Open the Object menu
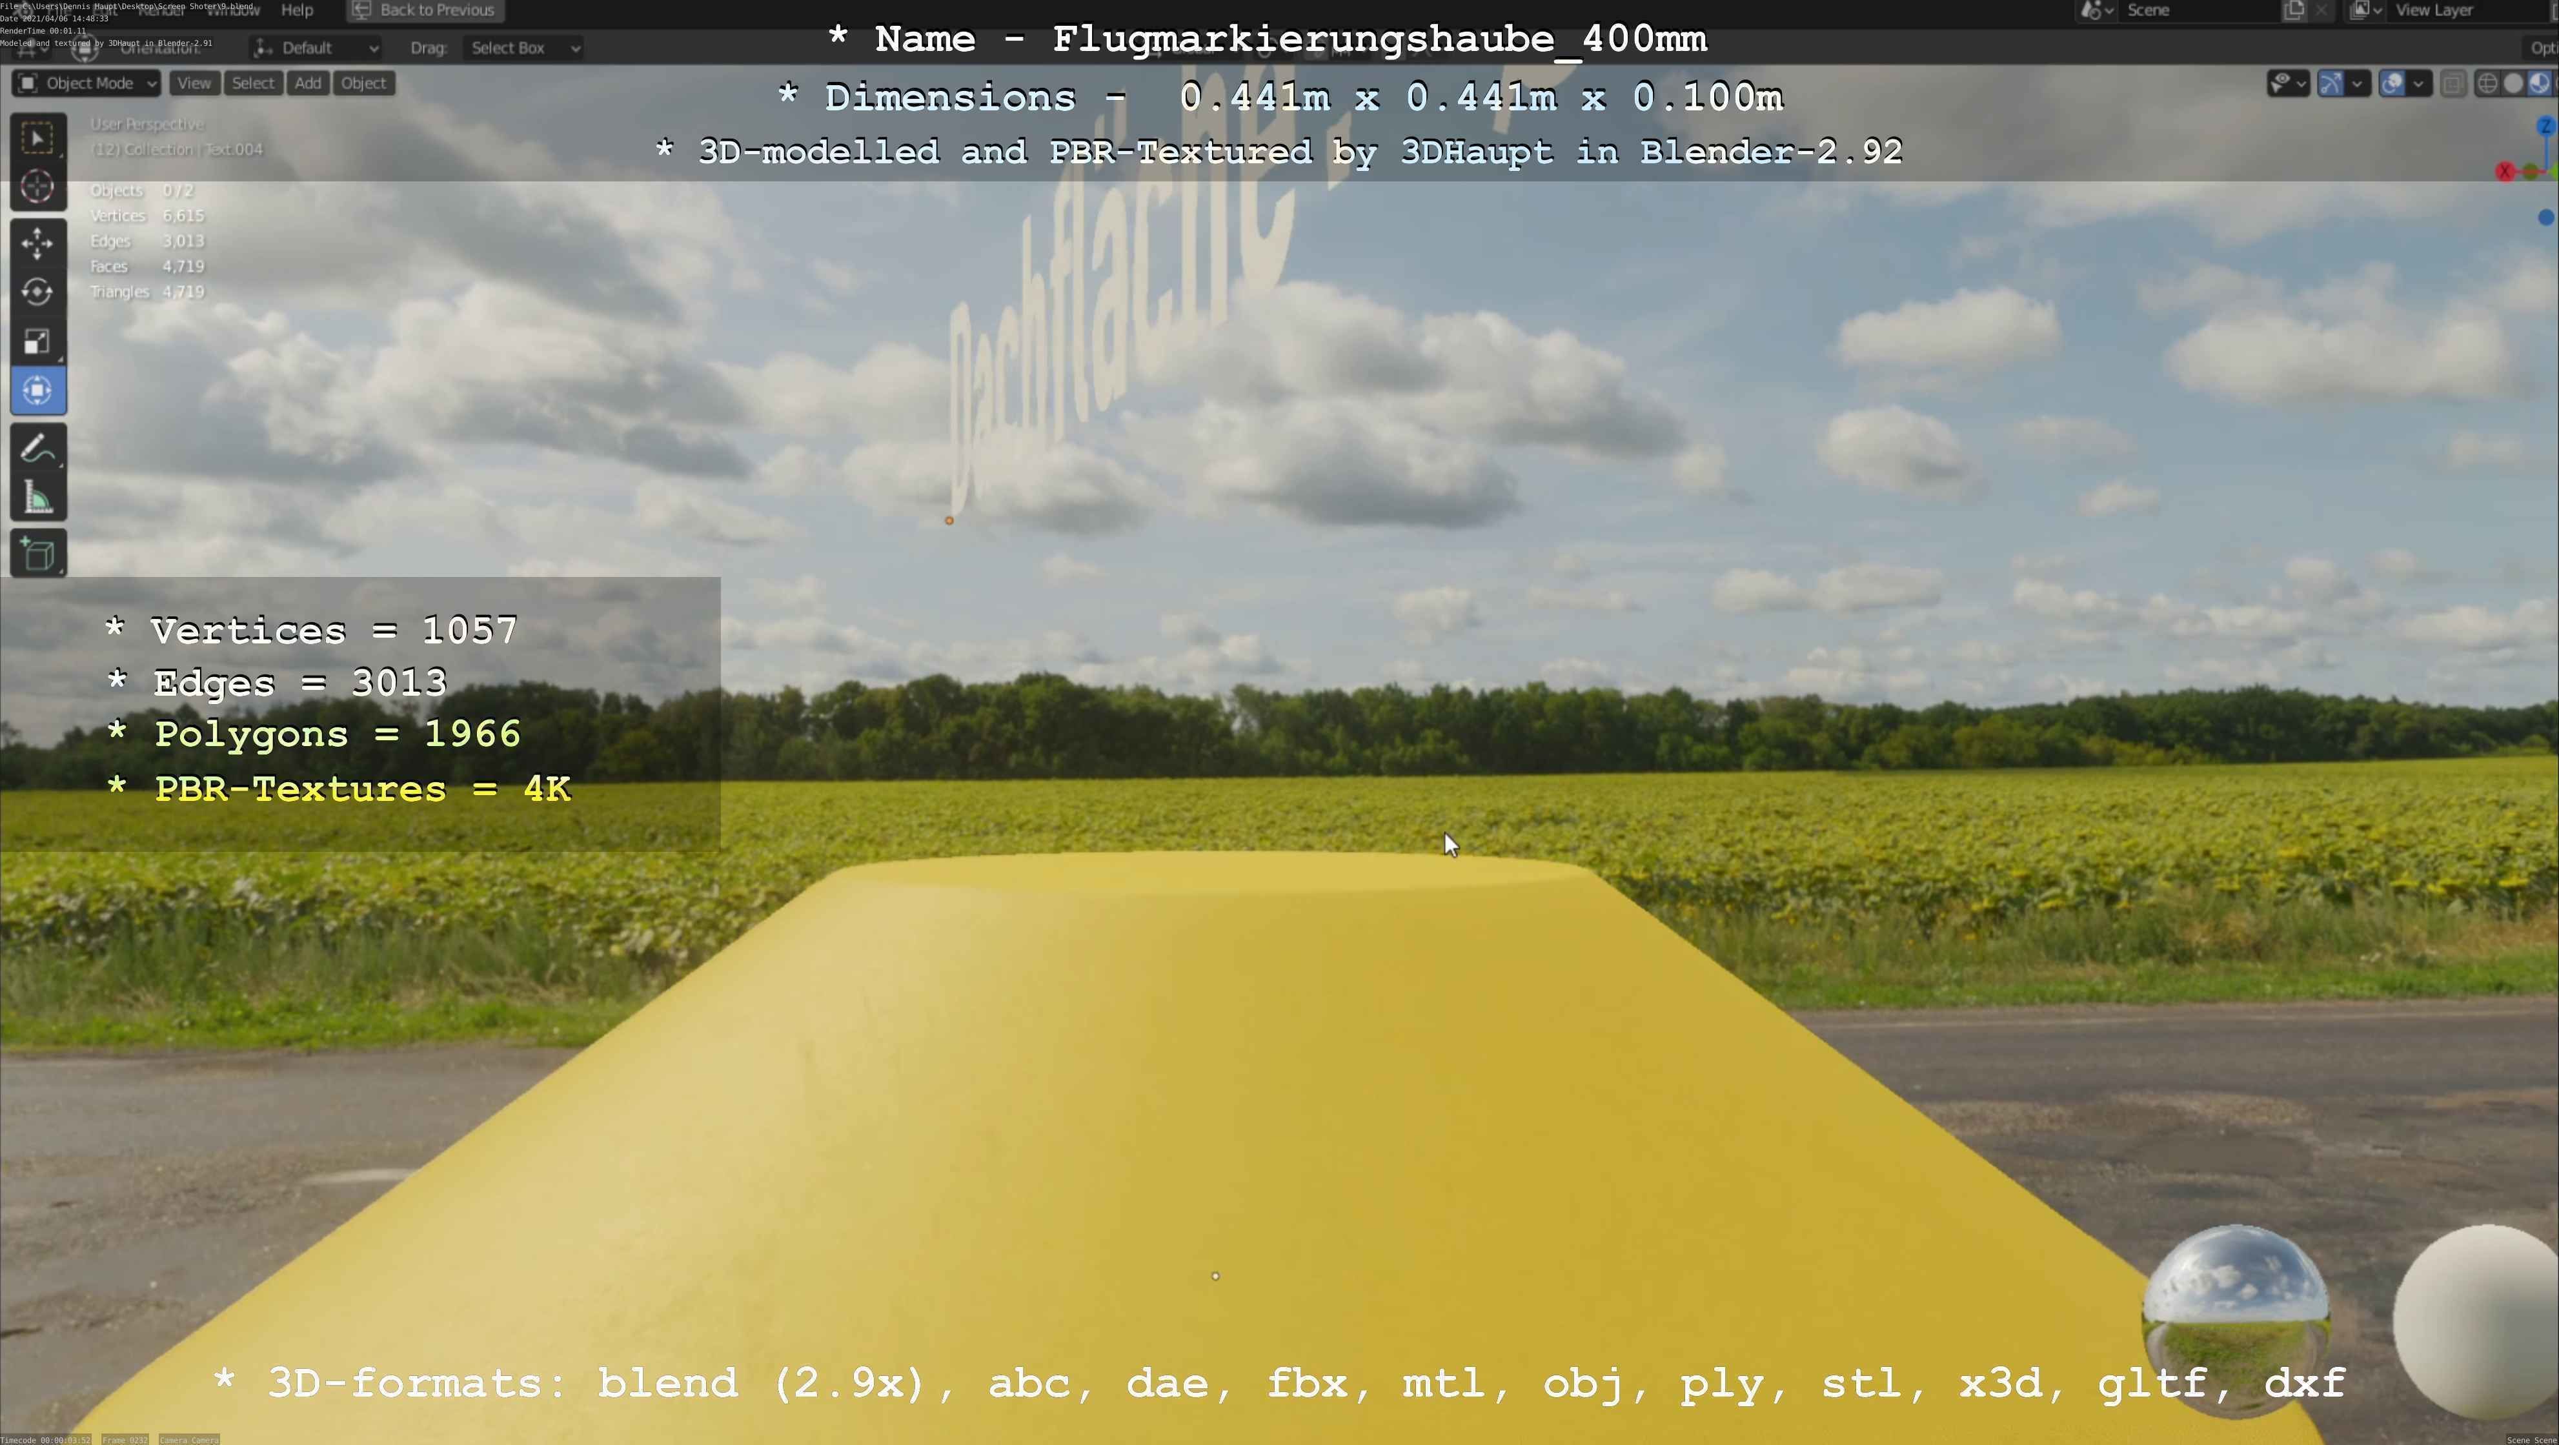 click(363, 83)
